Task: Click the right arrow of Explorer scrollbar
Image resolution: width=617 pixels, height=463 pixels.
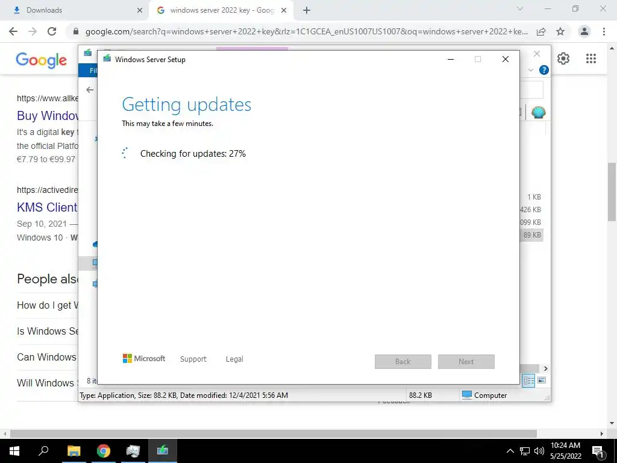Action: tap(546, 368)
